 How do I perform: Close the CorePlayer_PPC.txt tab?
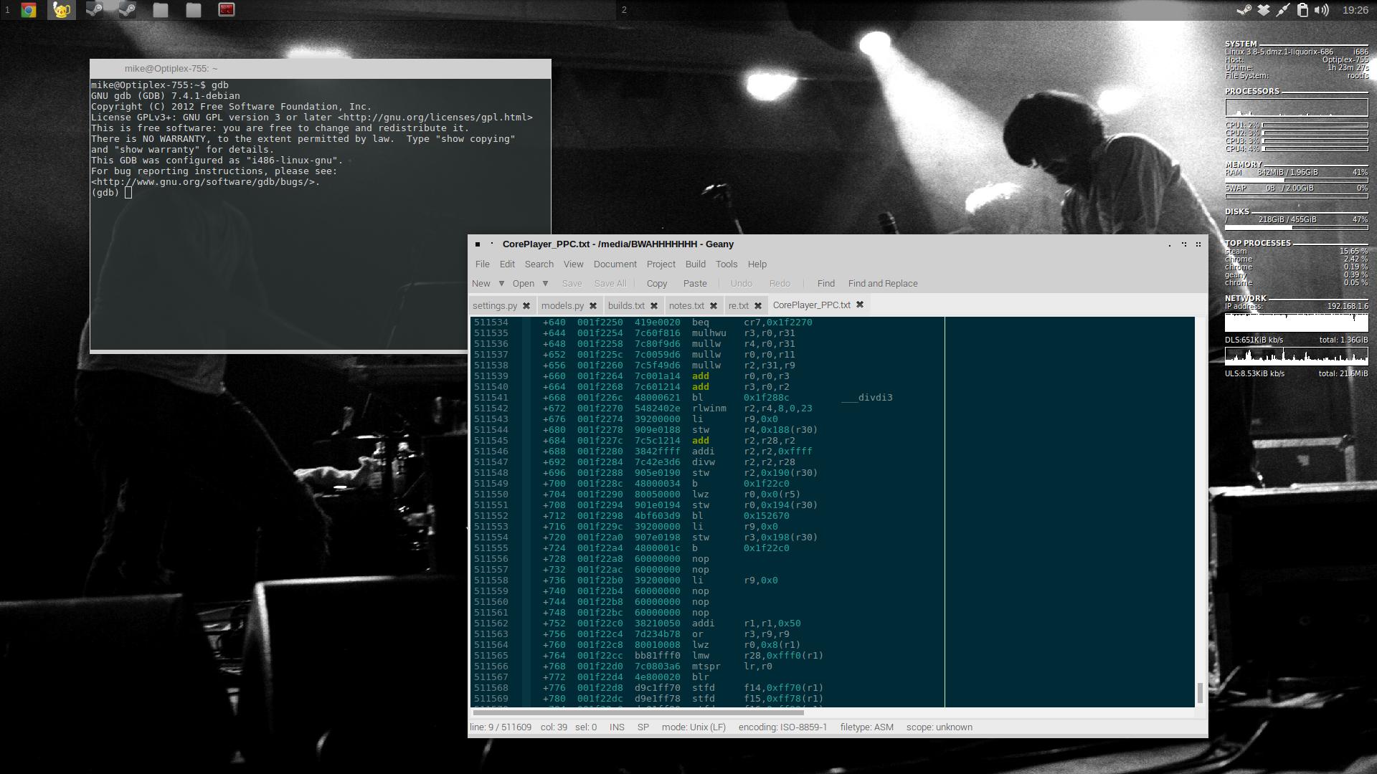[860, 305]
